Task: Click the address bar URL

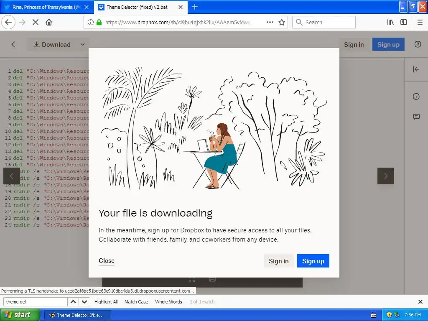Action: (x=177, y=22)
